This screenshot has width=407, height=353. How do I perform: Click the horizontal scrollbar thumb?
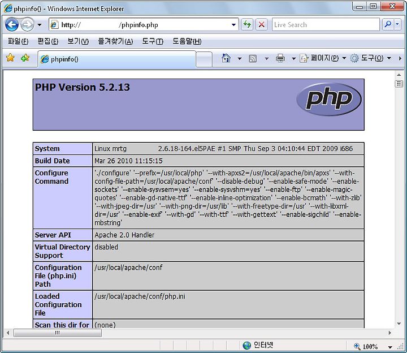pyautogui.click(x=57, y=333)
